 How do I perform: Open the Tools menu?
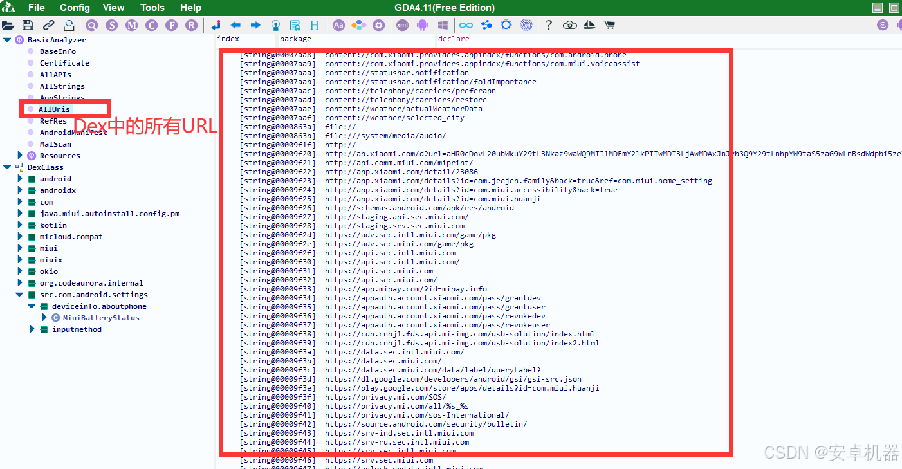pos(152,8)
